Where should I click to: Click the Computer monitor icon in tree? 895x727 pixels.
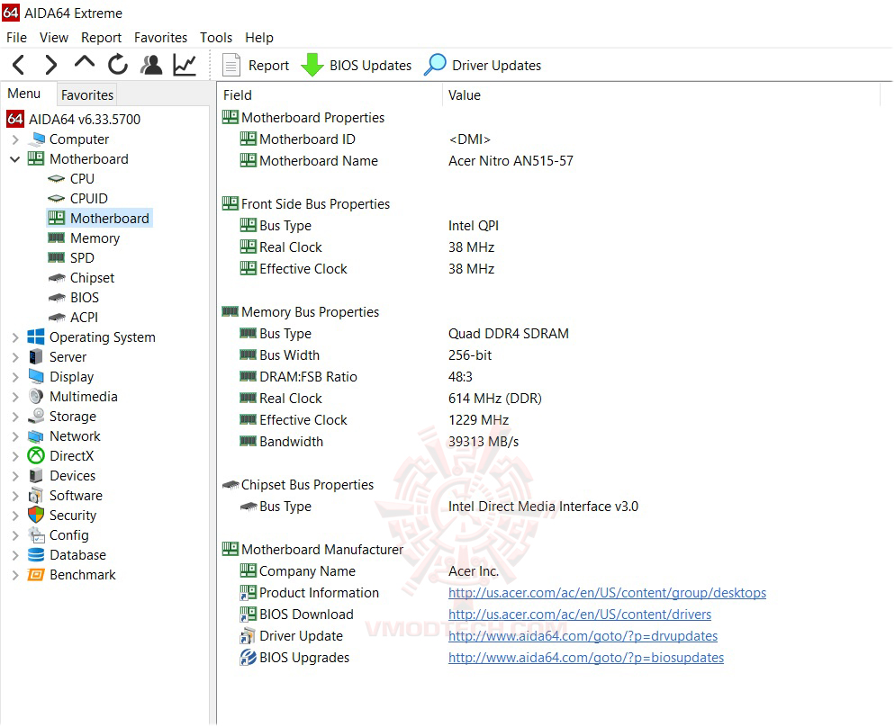[x=37, y=139]
